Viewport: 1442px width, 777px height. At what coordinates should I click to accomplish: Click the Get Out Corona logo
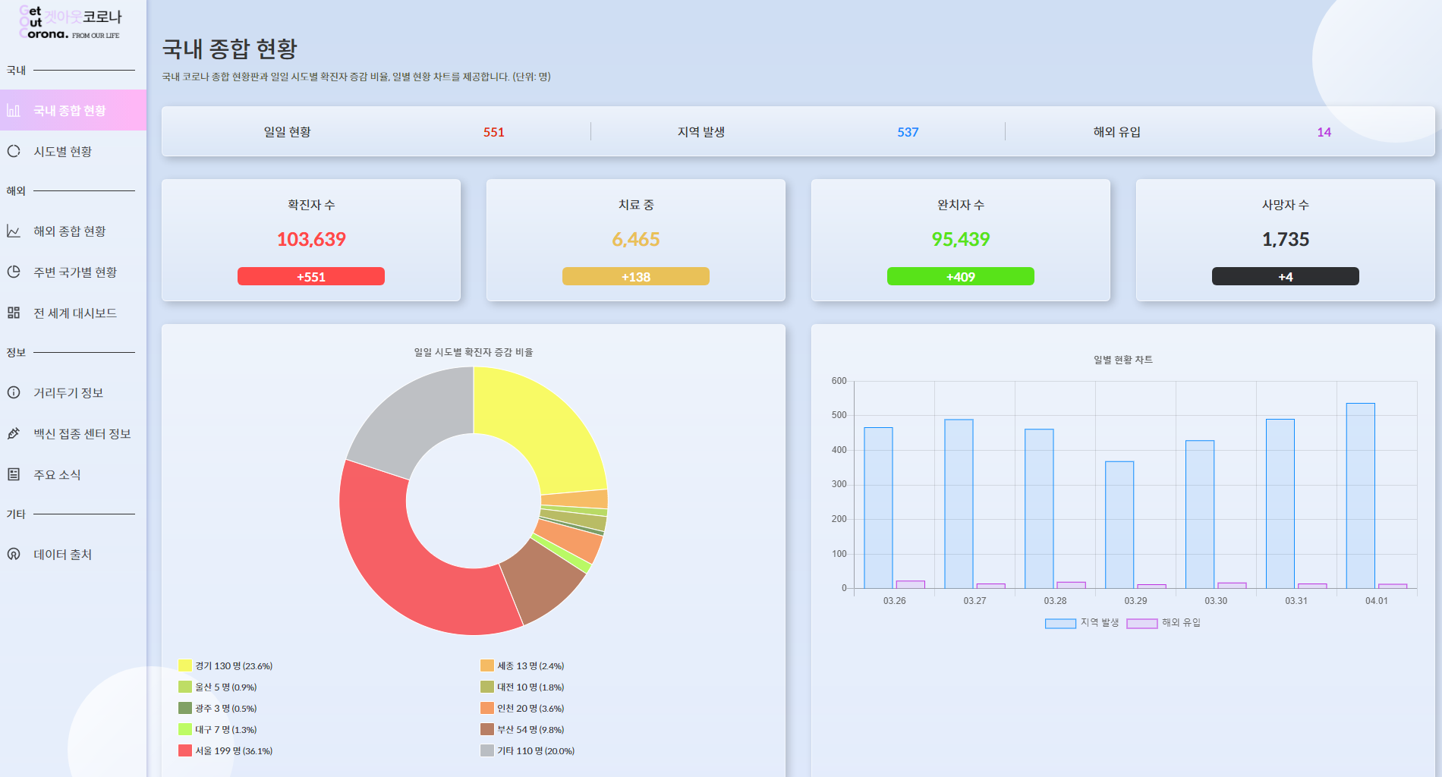tap(70, 22)
